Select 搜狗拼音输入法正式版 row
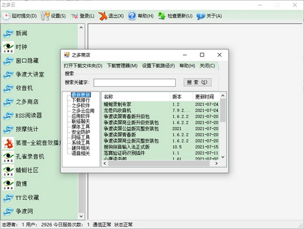Viewport: 304px width, 229px height. coord(161,147)
